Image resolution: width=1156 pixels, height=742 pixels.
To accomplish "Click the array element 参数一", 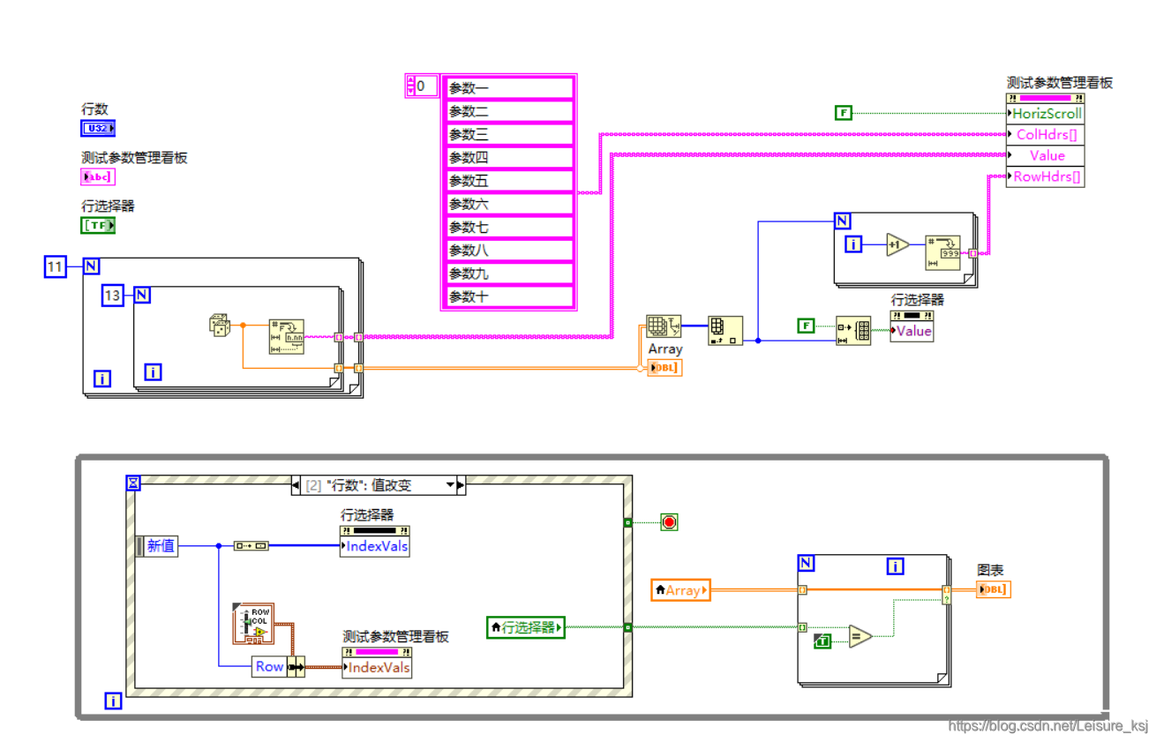I will (509, 87).
